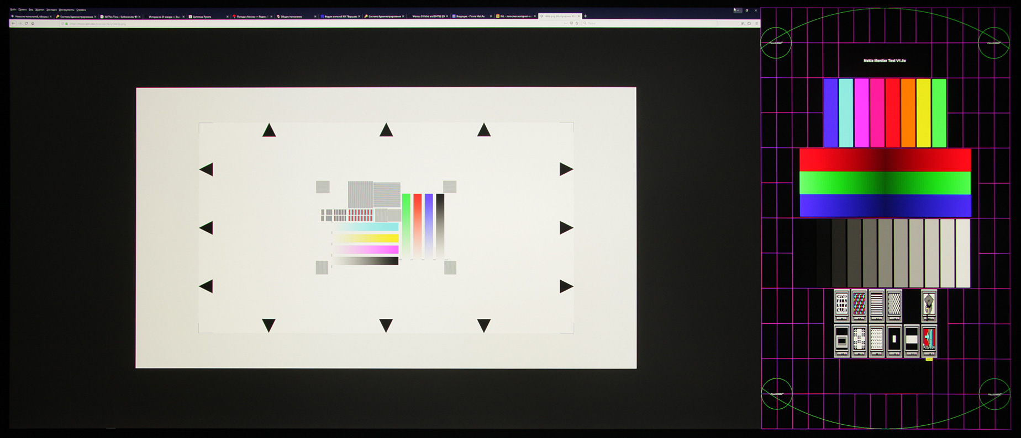Open the Закладки menu
Screen dimensions: 1021x438
51,9
